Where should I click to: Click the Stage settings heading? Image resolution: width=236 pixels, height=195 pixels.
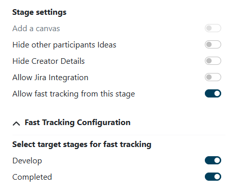pos(39,13)
